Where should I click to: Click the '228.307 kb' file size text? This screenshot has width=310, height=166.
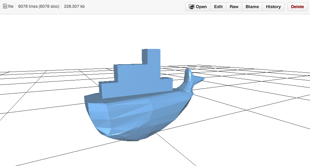[x=74, y=6]
